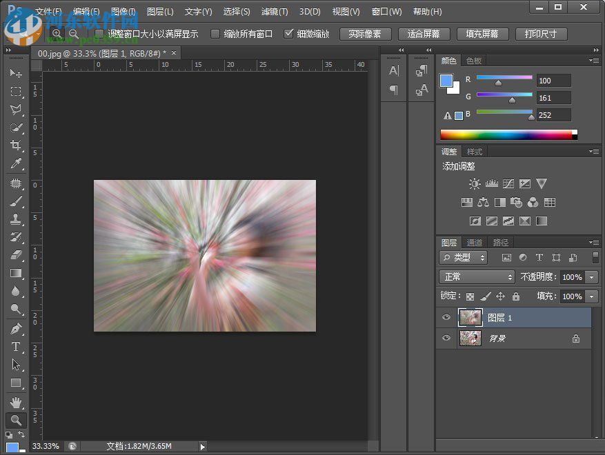Select the Hand tool
605x455 pixels.
click(x=16, y=402)
